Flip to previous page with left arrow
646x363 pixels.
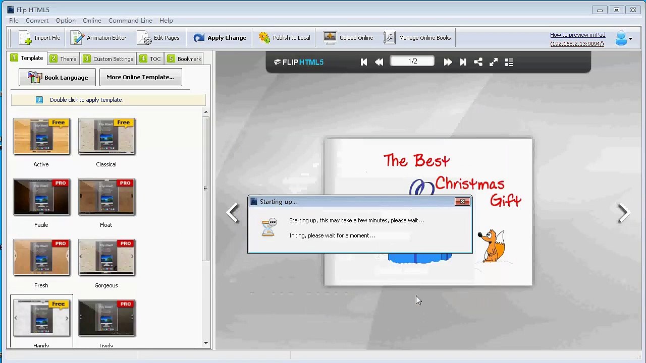[x=233, y=213]
